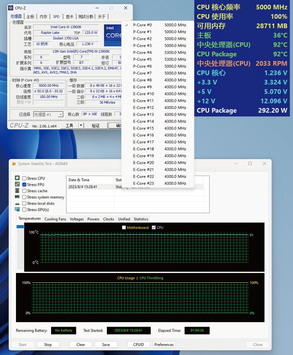Click the CPU-Z app icon in title bar
Image resolution: width=293 pixels, height=355 pixels.
coord(11,8)
